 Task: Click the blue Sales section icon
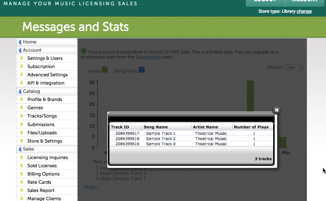pos(20,149)
